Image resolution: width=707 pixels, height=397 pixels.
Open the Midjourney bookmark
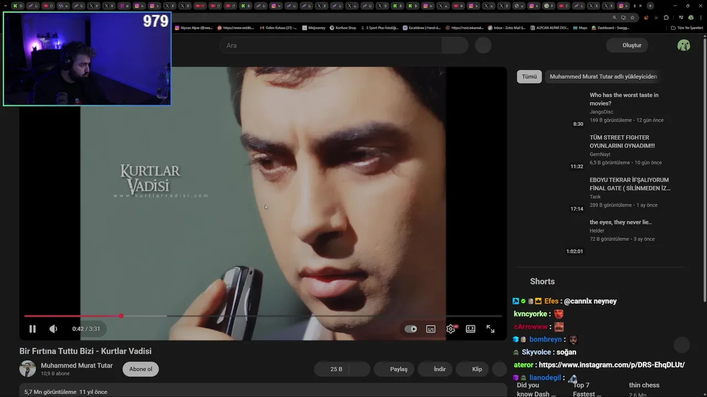[x=314, y=28]
